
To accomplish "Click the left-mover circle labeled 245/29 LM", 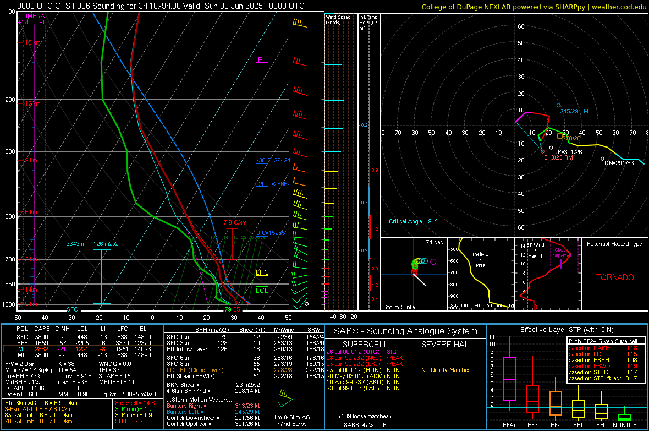I will 558,105.
